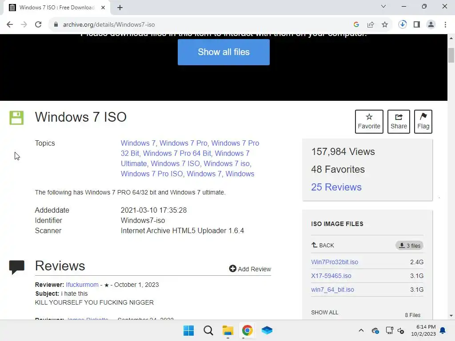Click SHOW ALL files link

click(x=325, y=312)
